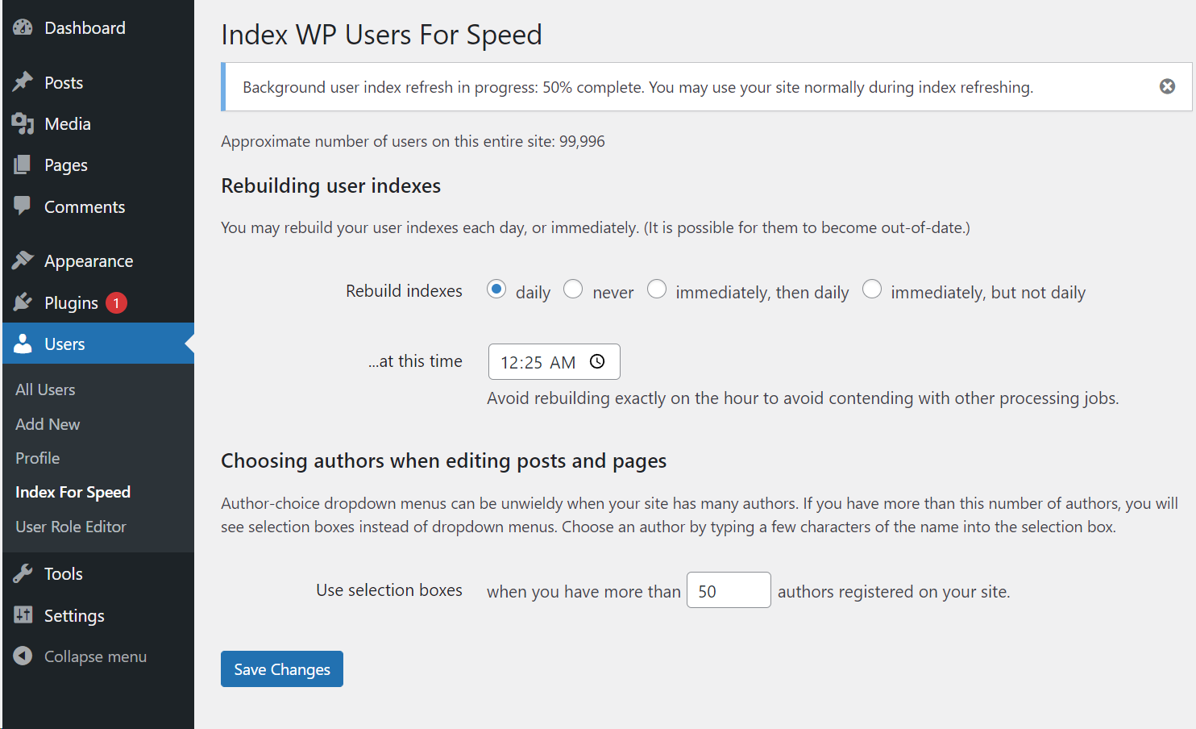Choose 'immediately, but not daily' radio button
Image resolution: width=1196 pixels, height=729 pixels.
tap(872, 289)
